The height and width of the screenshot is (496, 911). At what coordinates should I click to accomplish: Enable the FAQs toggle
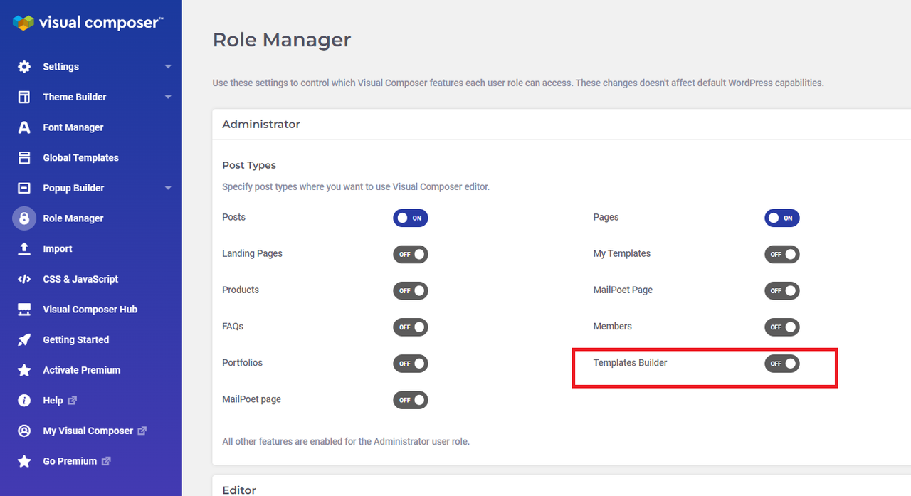pyautogui.click(x=411, y=327)
